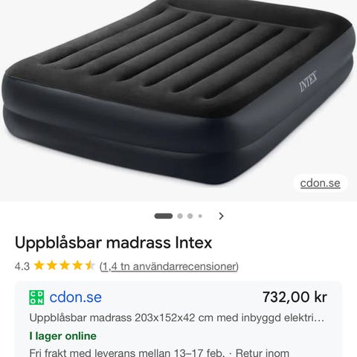Viewport: 357px width, 357px height.
Task: Click the first yellow rating star
Action: (x=39, y=266)
